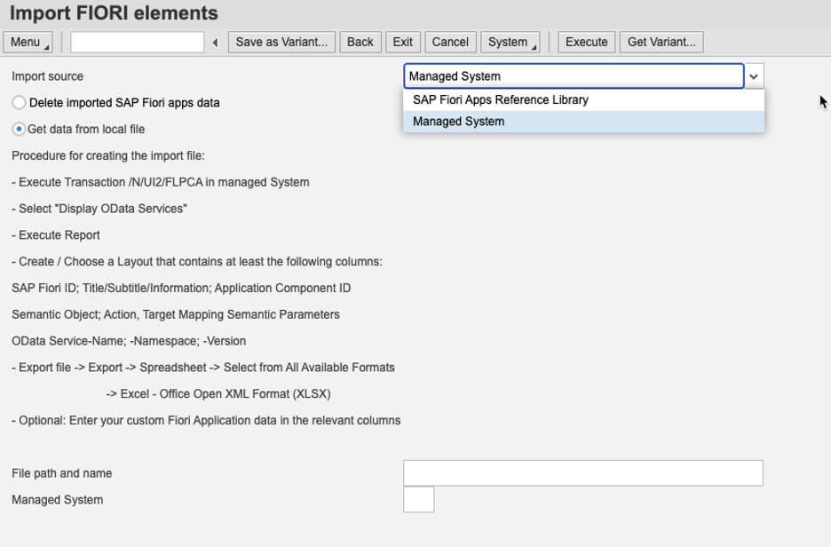Toggle the Import source dropdown chevron

(754, 76)
